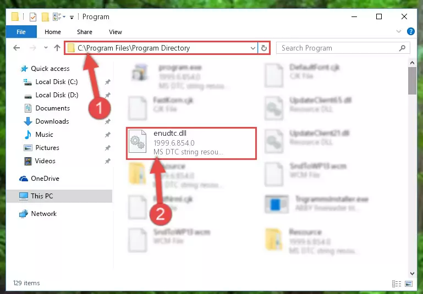The height and width of the screenshot is (294, 423).
Task: Select Network in navigation pane
Action: [x=43, y=214]
